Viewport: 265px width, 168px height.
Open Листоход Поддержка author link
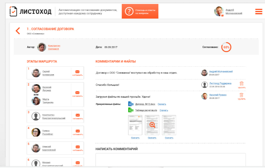pos(220,83)
